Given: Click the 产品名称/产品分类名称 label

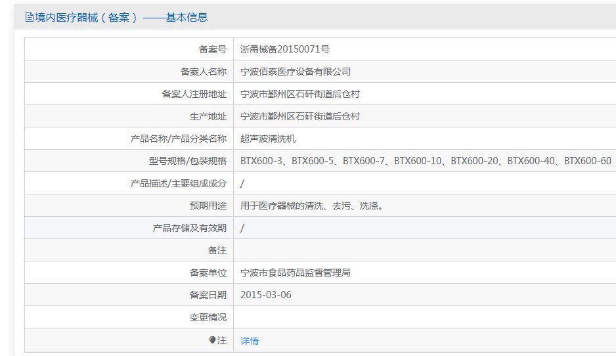Looking at the screenshot, I should [179, 139].
